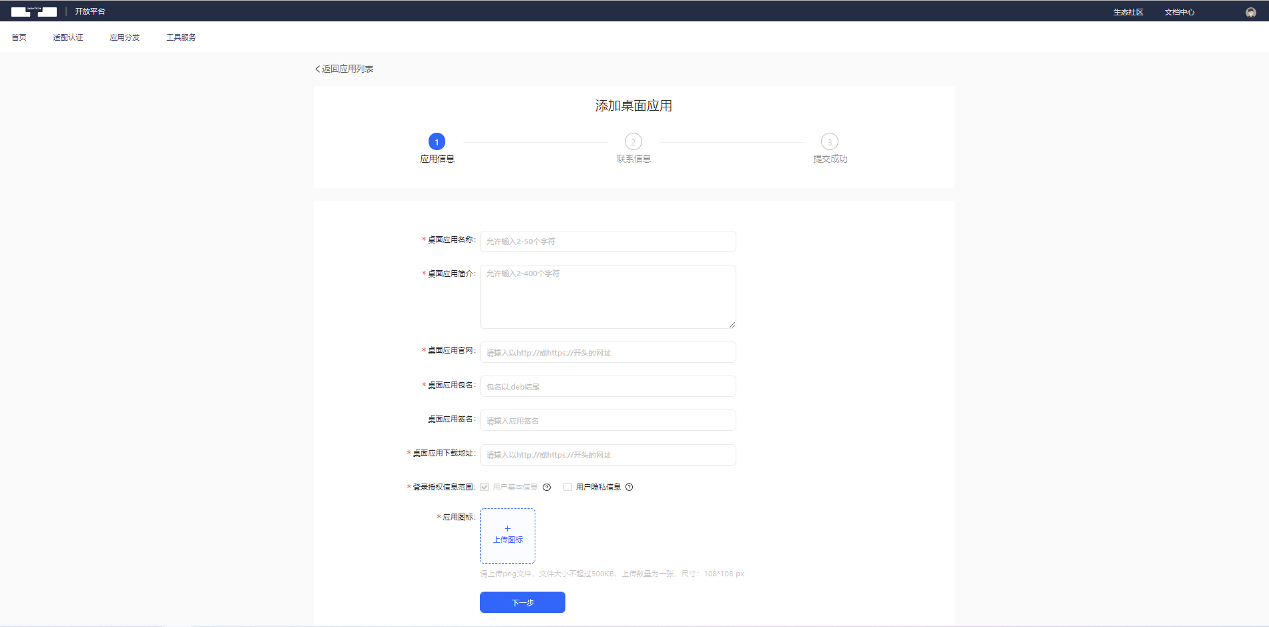Enable the 用户隐私信息 checkbox

[567, 487]
